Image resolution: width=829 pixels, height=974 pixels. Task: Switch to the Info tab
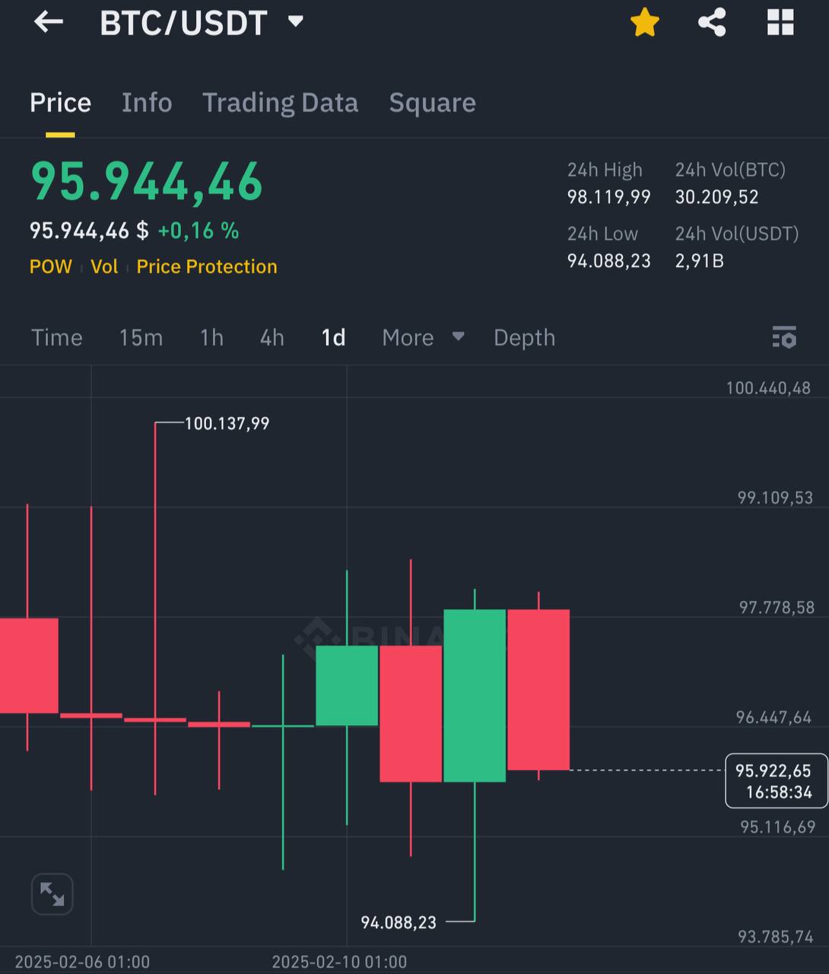pos(147,103)
